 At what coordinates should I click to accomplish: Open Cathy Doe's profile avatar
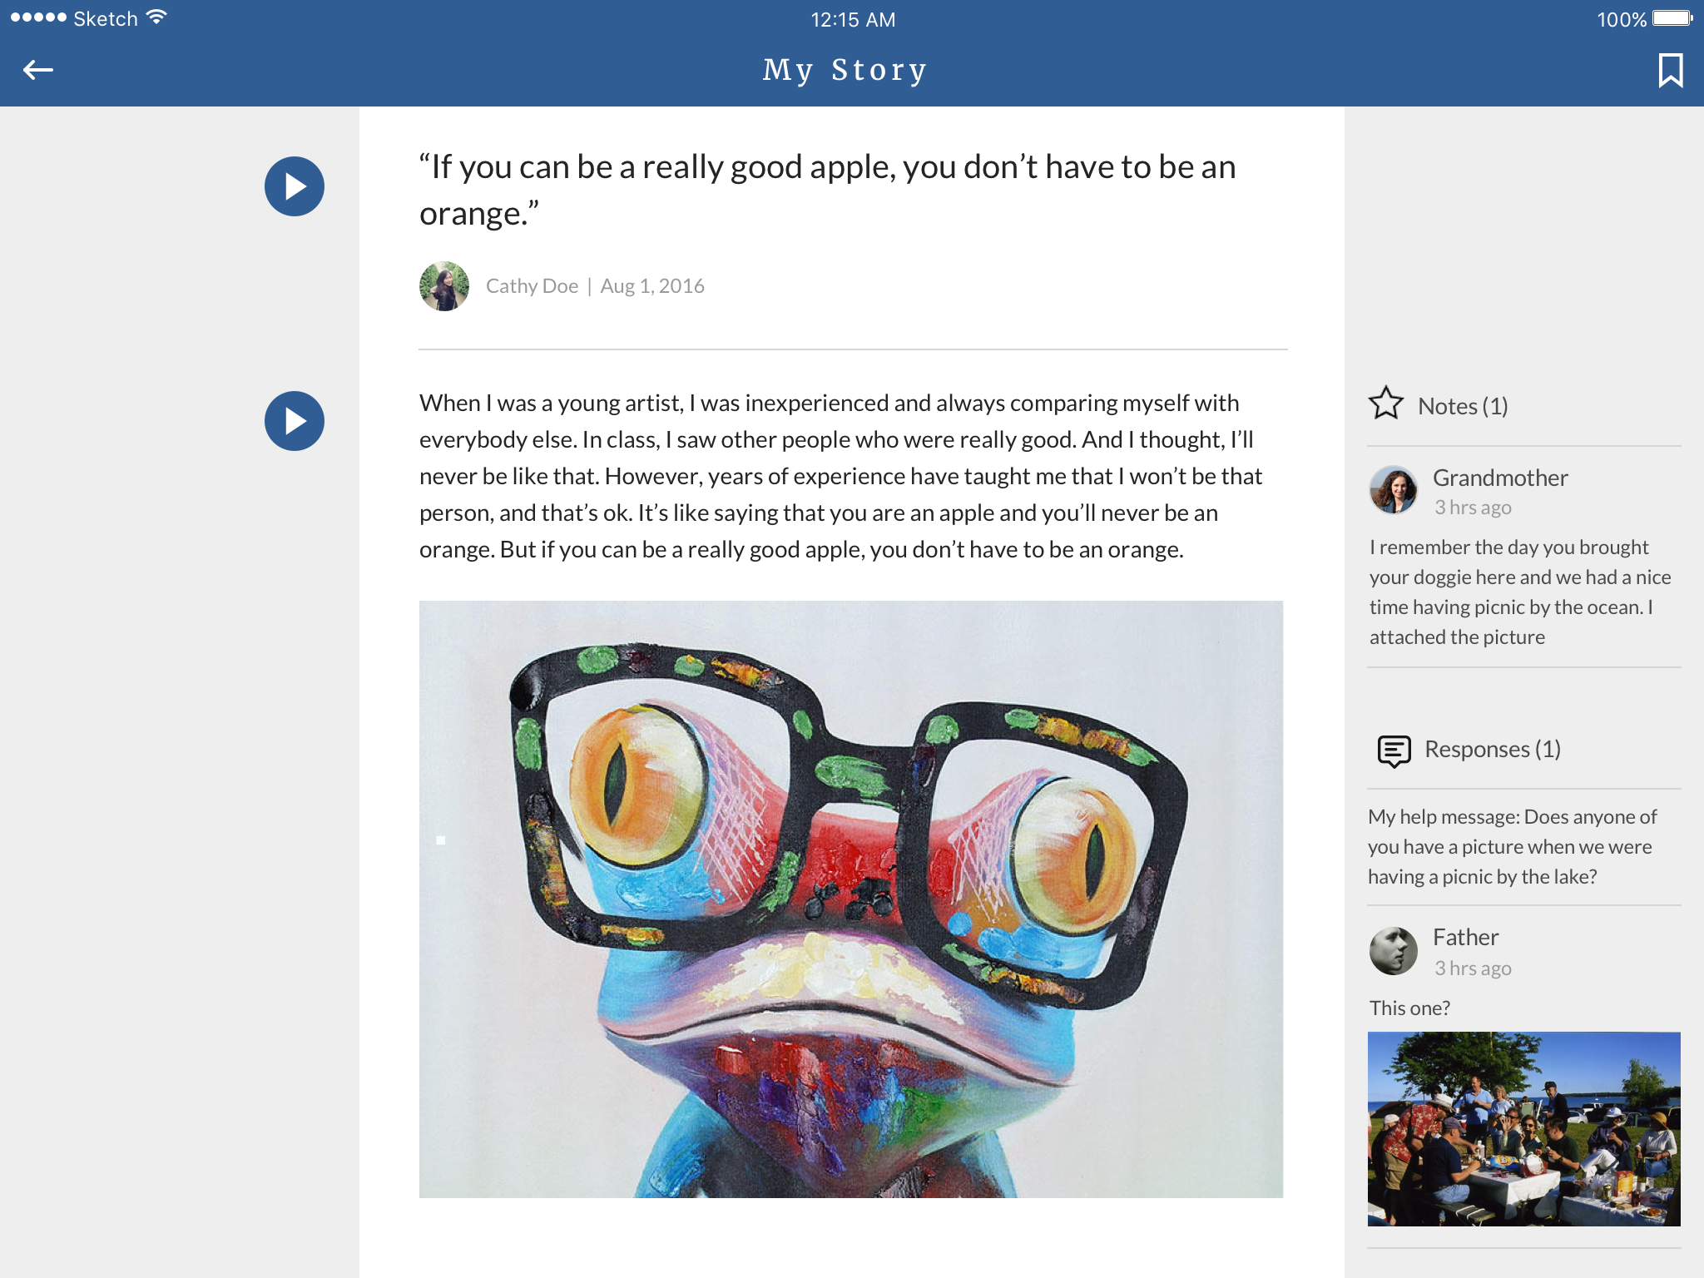444,286
